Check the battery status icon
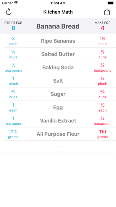 pos(111,3)
